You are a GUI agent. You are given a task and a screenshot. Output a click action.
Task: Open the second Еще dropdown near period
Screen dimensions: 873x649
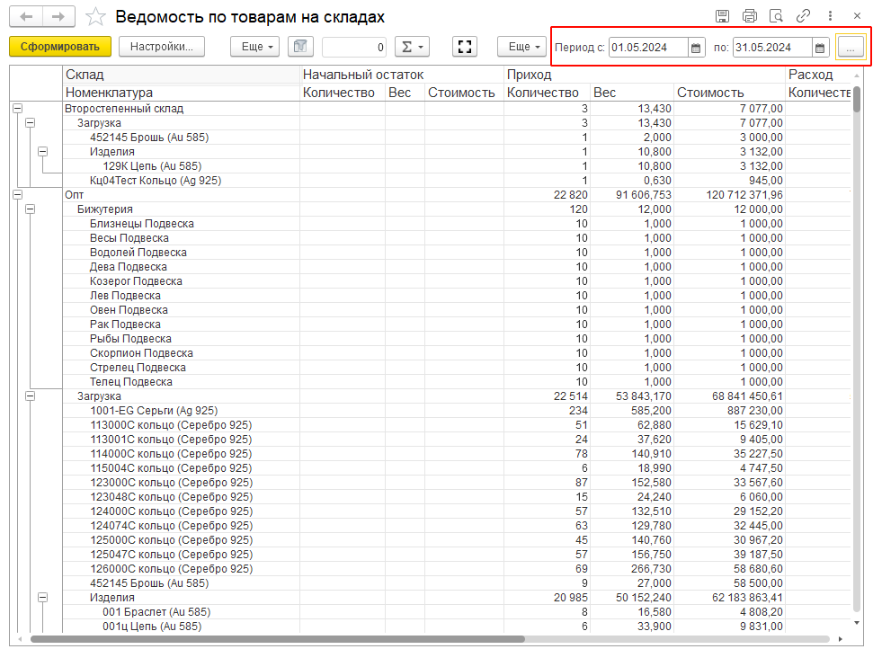point(521,47)
